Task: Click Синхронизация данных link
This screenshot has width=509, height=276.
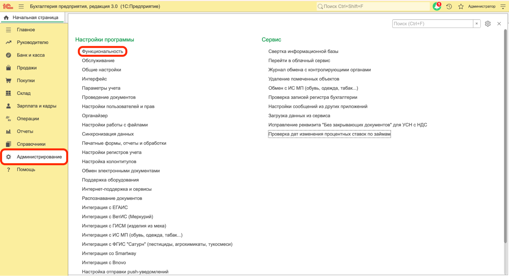Action: 108,134
